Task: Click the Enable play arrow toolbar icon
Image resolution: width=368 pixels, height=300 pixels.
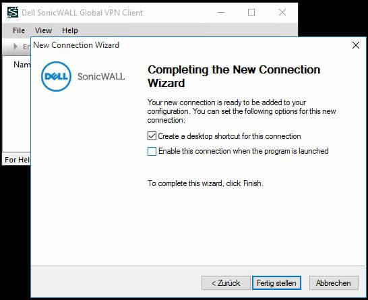Action: tap(16, 47)
